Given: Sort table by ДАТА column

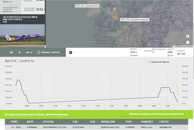Looking at the screenshot, I should [x=30, y=122].
